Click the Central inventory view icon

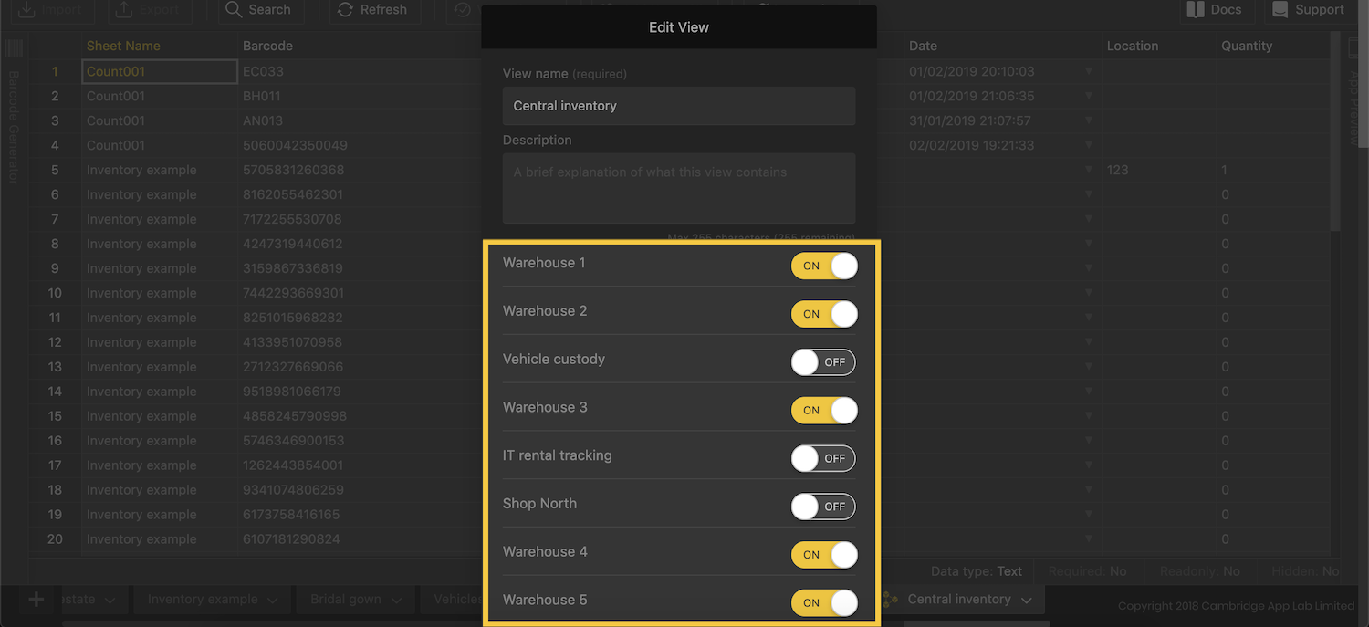pos(890,600)
